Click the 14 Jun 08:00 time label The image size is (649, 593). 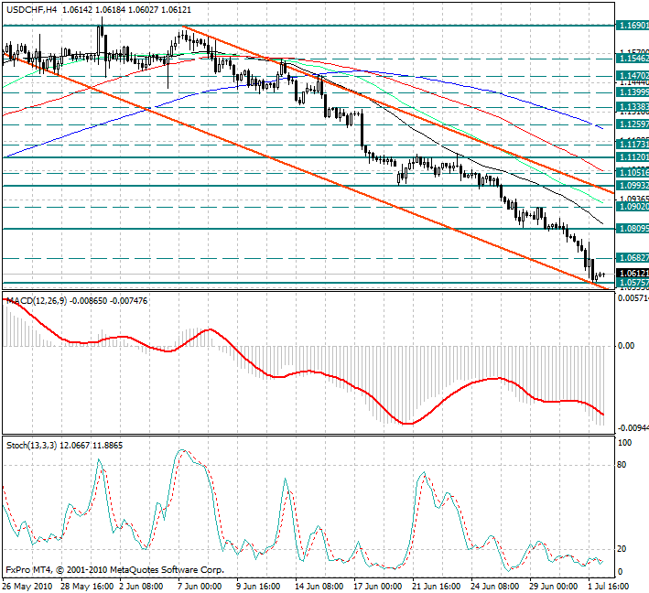(x=317, y=586)
